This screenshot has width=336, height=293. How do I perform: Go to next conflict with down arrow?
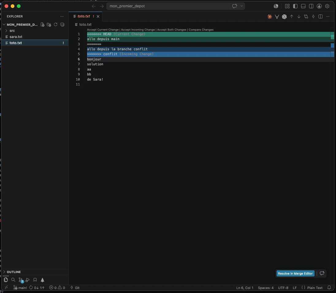click(299, 17)
